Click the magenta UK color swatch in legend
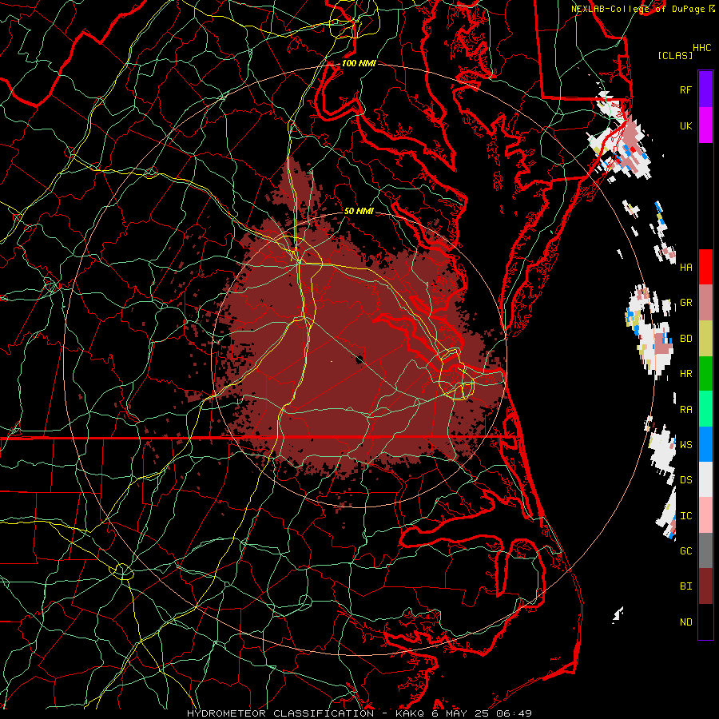Screen dimensions: 719x719 pos(705,125)
